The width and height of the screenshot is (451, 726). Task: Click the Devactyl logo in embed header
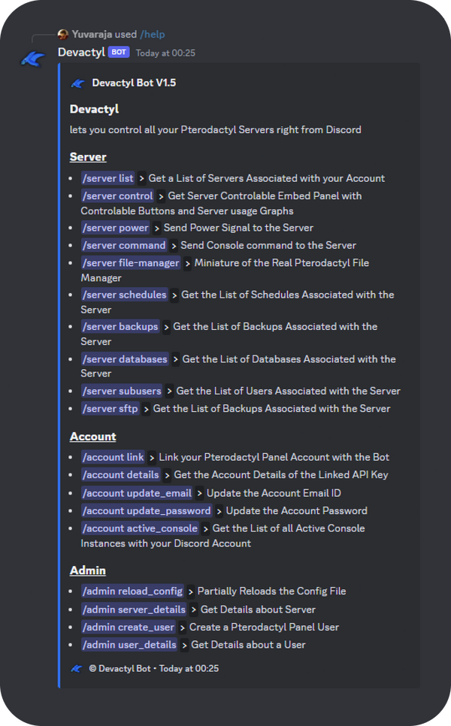(77, 83)
